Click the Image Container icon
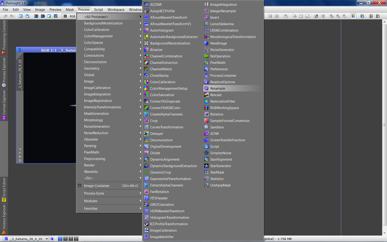 [x=80, y=185]
